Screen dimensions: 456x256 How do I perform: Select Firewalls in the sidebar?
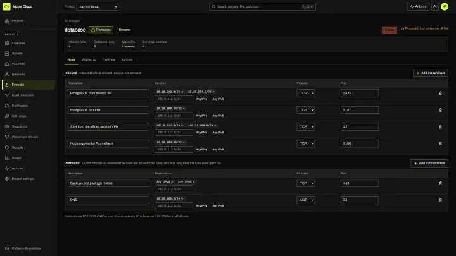[28, 85]
